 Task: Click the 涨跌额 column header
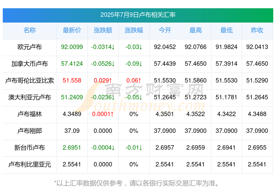tap(103, 30)
